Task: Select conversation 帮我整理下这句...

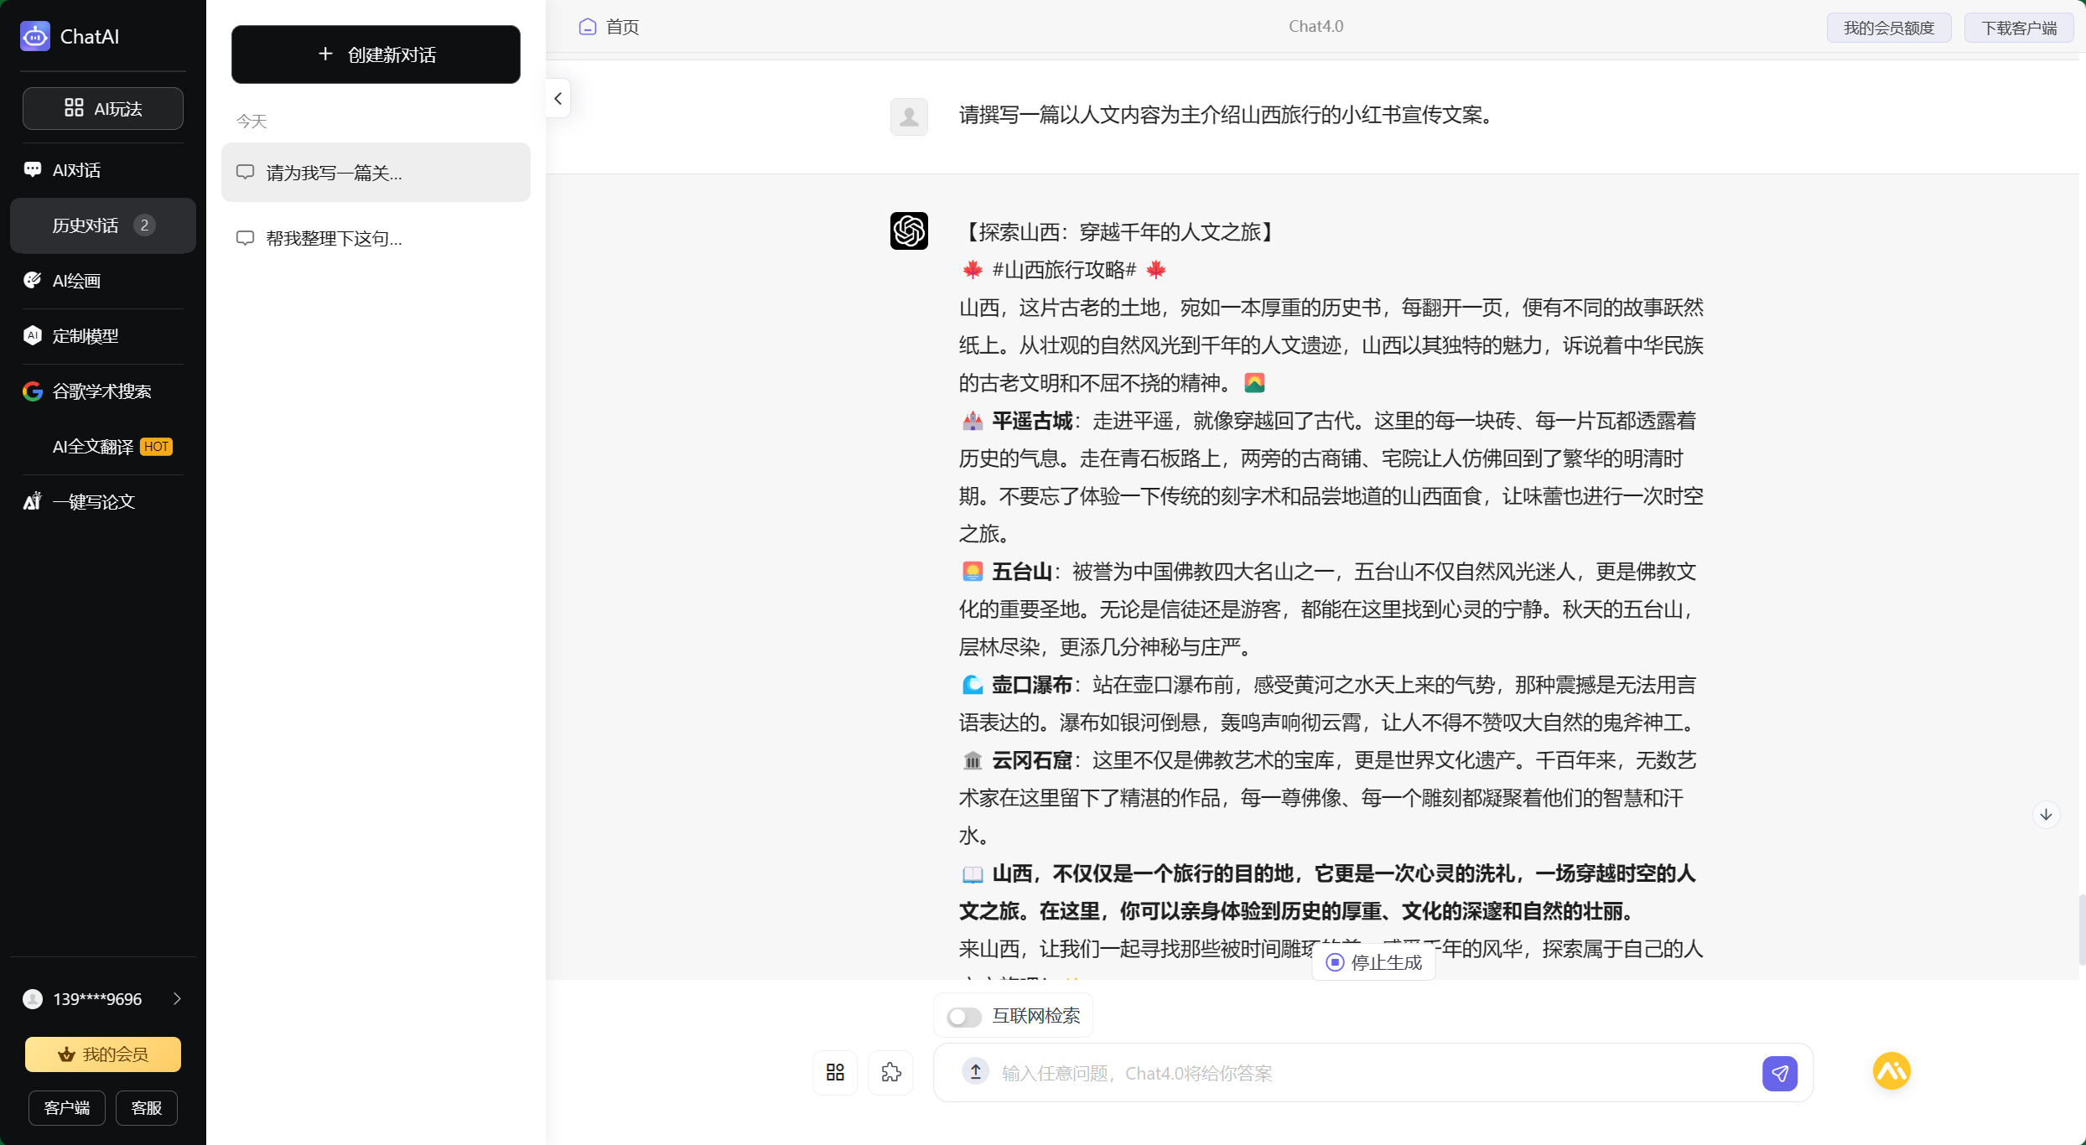Action: point(331,237)
